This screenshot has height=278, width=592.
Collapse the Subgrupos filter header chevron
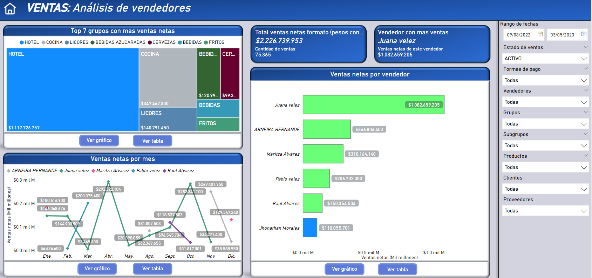[585, 134]
